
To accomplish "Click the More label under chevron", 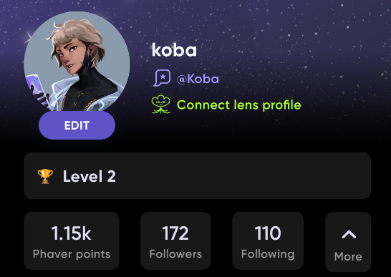I will pyautogui.click(x=348, y=256).
